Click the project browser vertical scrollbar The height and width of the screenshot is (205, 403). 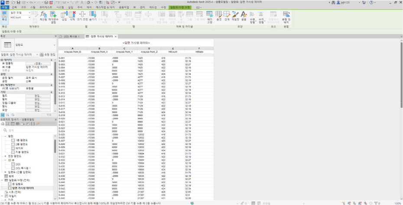[55, 147]
